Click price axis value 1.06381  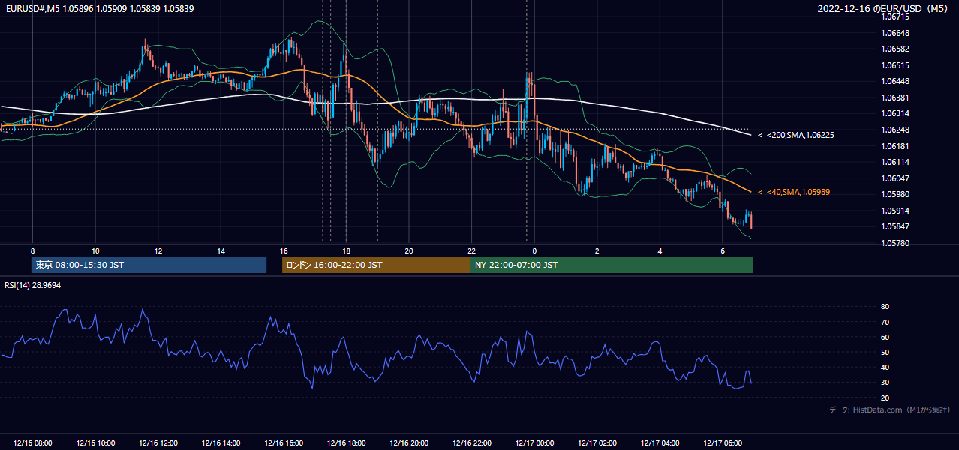pos(894,97)
